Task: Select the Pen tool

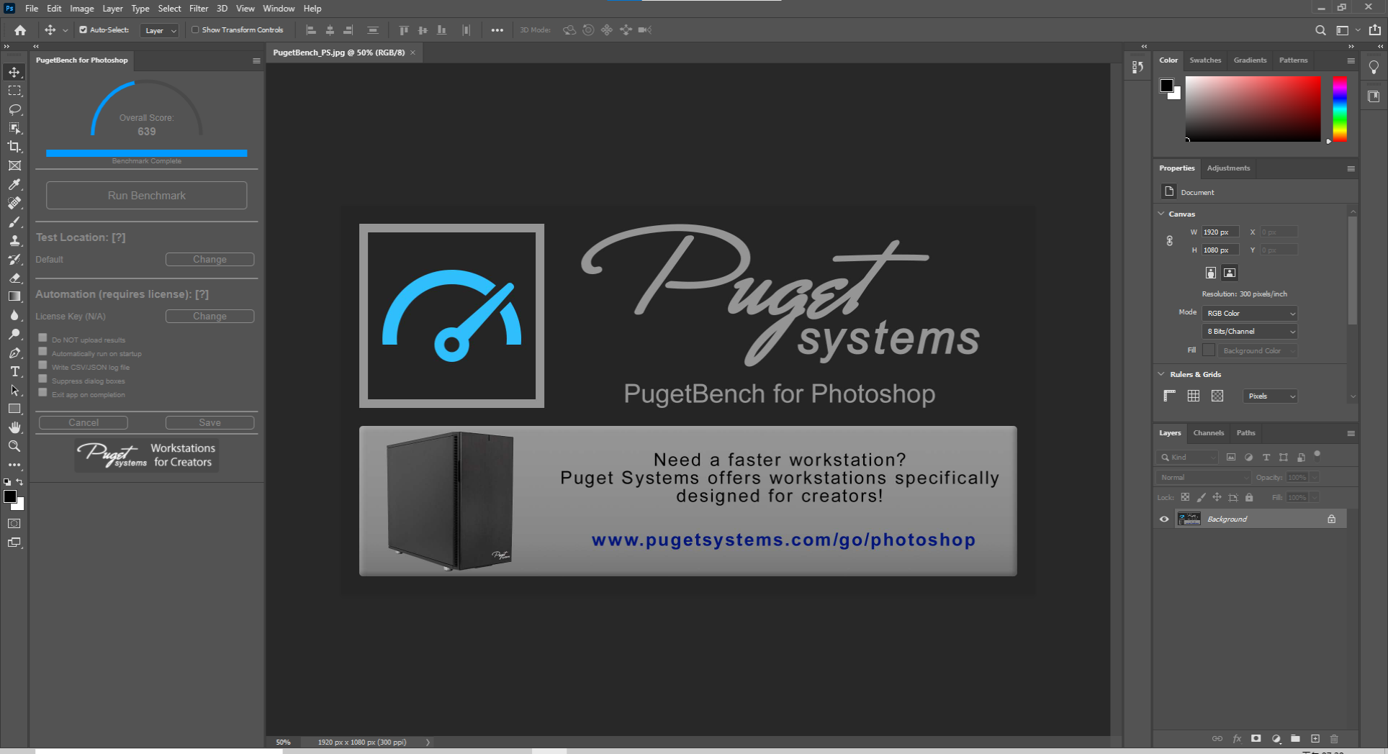Action: pos(14,353)
